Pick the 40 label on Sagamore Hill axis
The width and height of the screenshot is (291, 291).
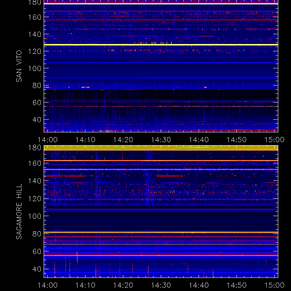pos(37,269)
